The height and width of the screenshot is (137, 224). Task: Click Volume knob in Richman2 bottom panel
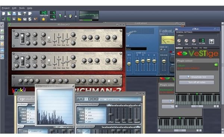115,81
